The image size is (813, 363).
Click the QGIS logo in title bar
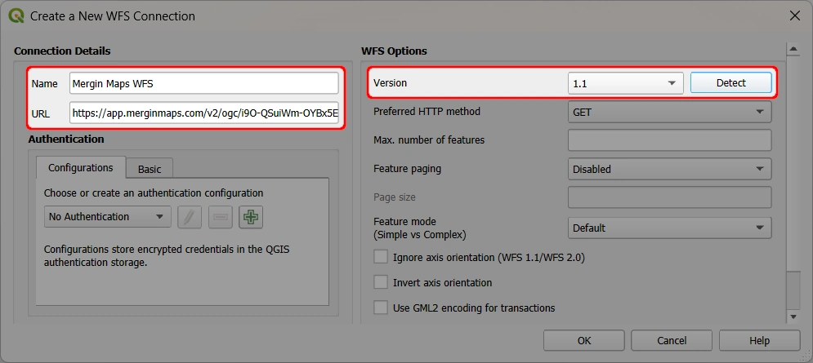16,16
